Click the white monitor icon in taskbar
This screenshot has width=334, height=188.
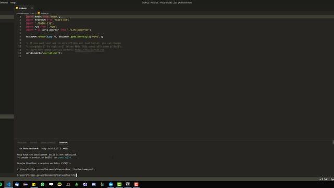point(51,184)
